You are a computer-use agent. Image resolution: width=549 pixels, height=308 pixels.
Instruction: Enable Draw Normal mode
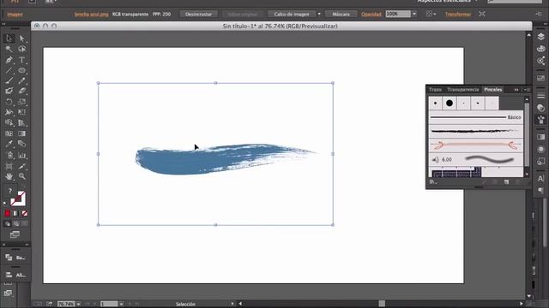coord(8,224)
